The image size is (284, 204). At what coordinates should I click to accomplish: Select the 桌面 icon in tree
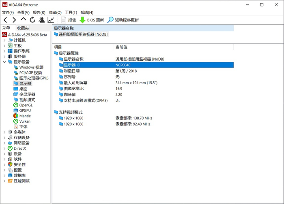16,89
